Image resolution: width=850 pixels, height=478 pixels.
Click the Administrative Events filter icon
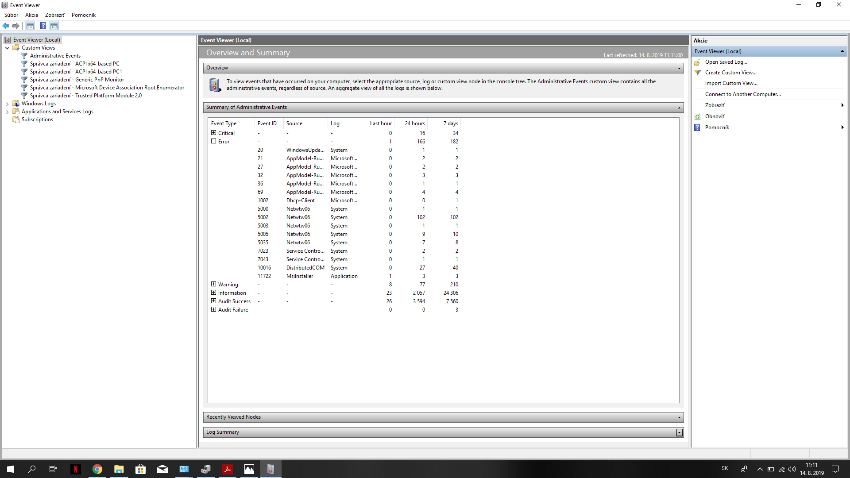click(x=24, y=56)
